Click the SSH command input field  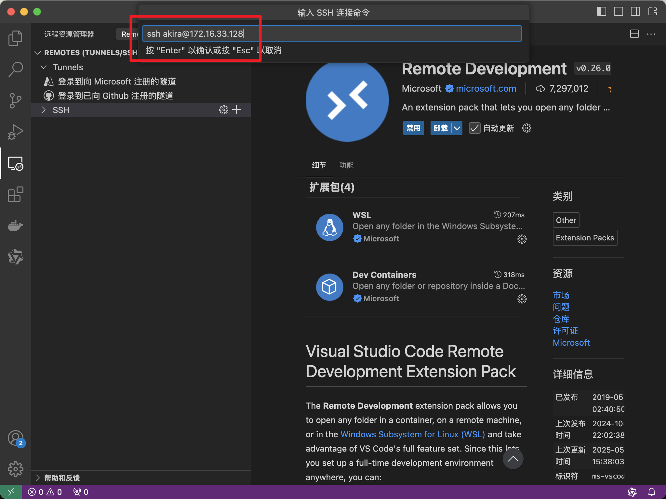coord(332,33)
